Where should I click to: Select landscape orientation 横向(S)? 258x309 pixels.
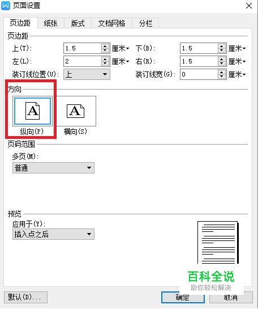point(76,111)
